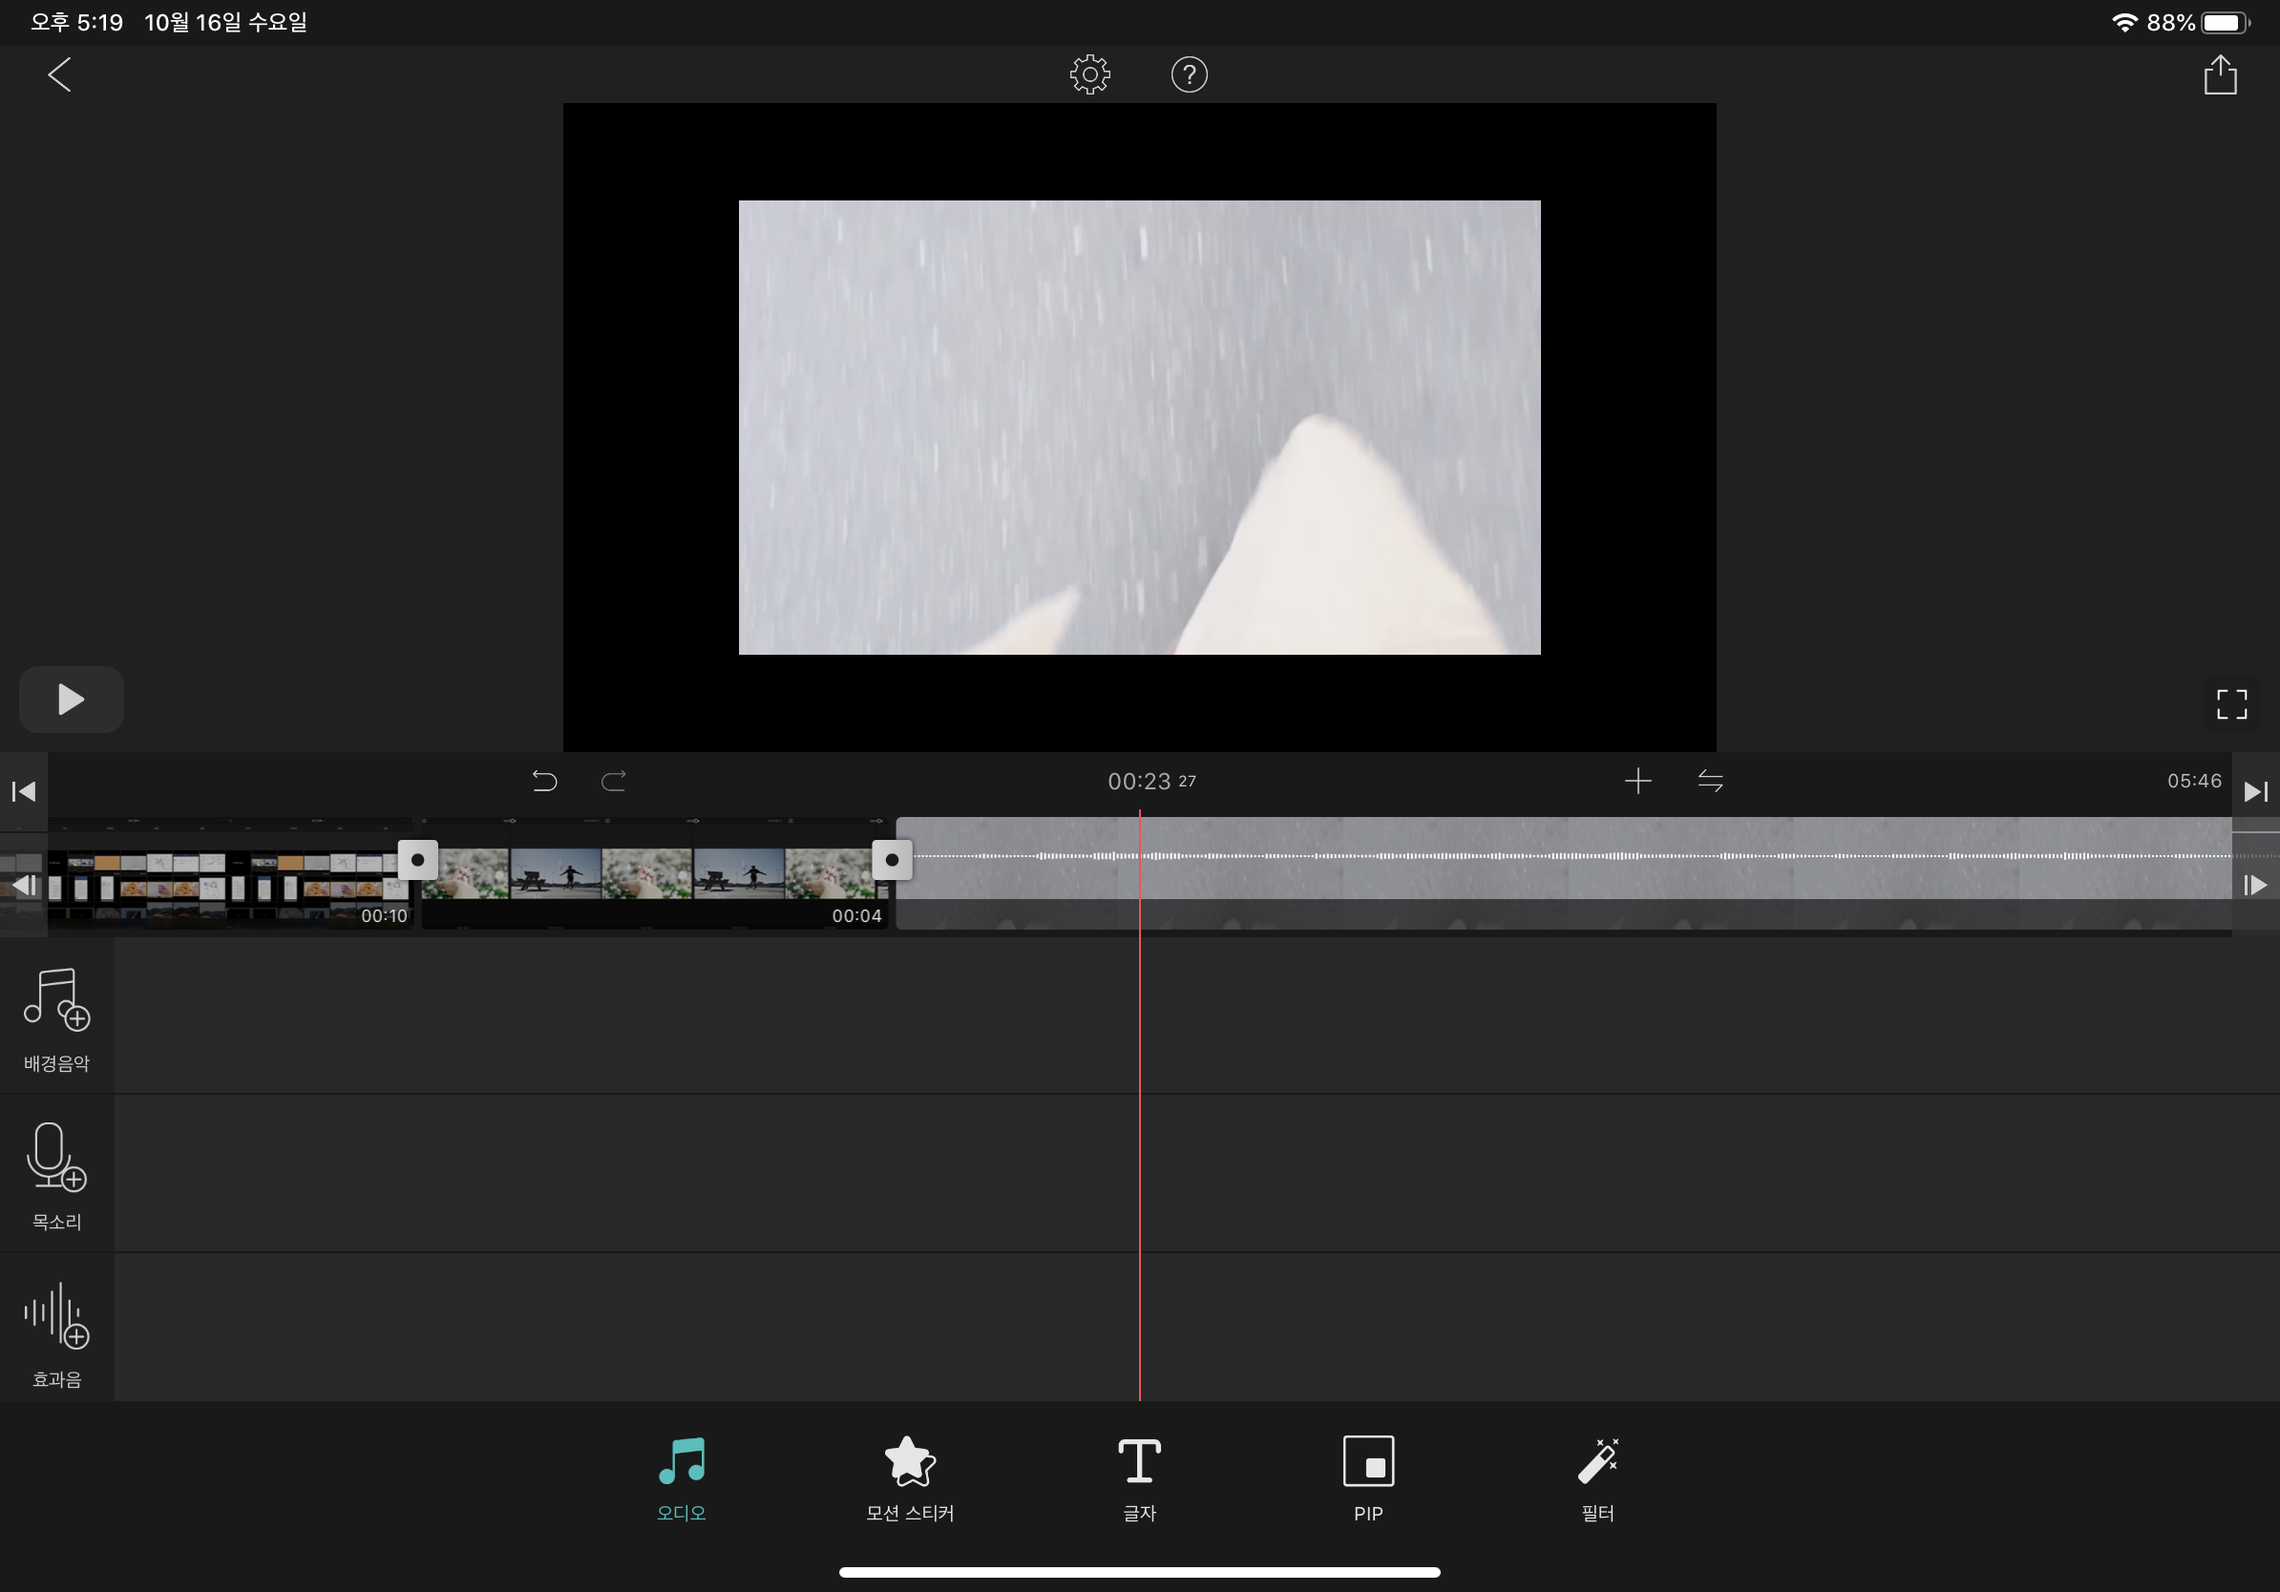
Task: Open the PIP tab
Action: point(1368,1478)
